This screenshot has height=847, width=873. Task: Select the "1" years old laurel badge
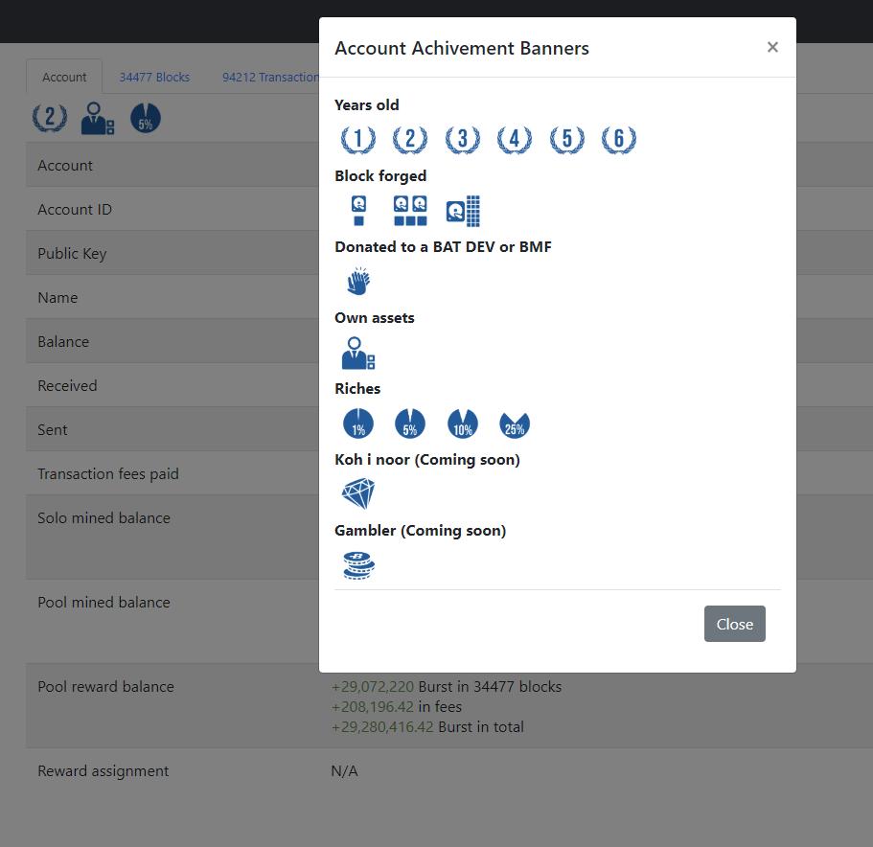tap(357, 139)
